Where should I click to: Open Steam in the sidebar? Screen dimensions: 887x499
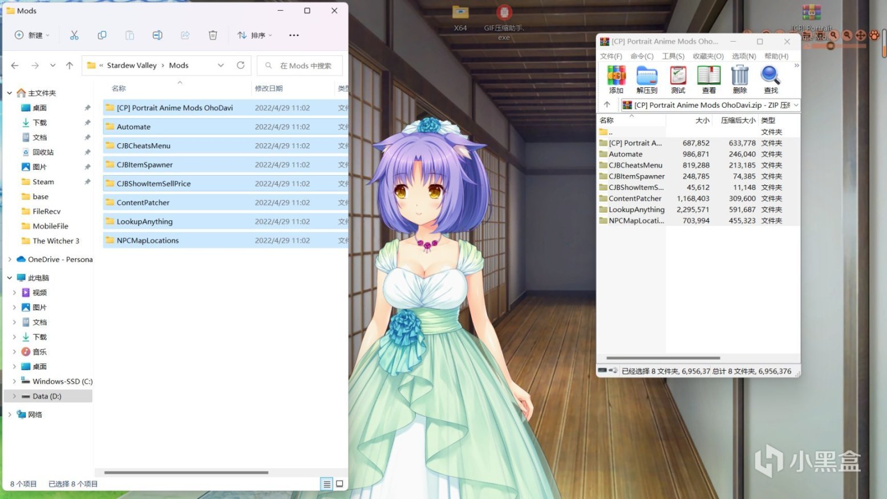pyautogui.click(x=43, y=182)
